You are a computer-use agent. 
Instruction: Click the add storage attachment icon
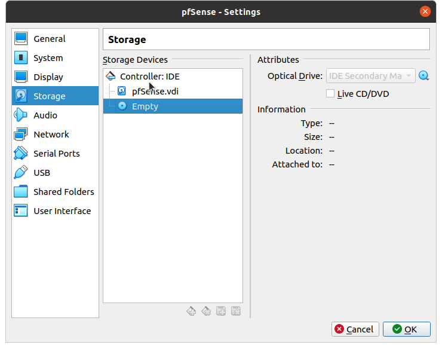pos(221,311)
